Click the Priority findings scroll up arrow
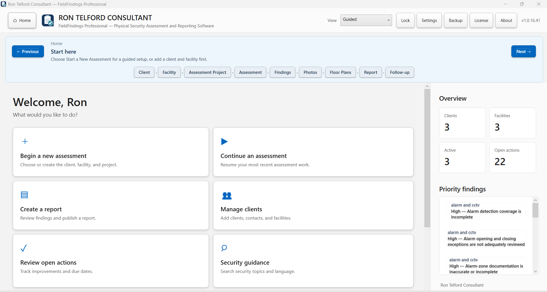The image size is (547, 292). [535, 200]
